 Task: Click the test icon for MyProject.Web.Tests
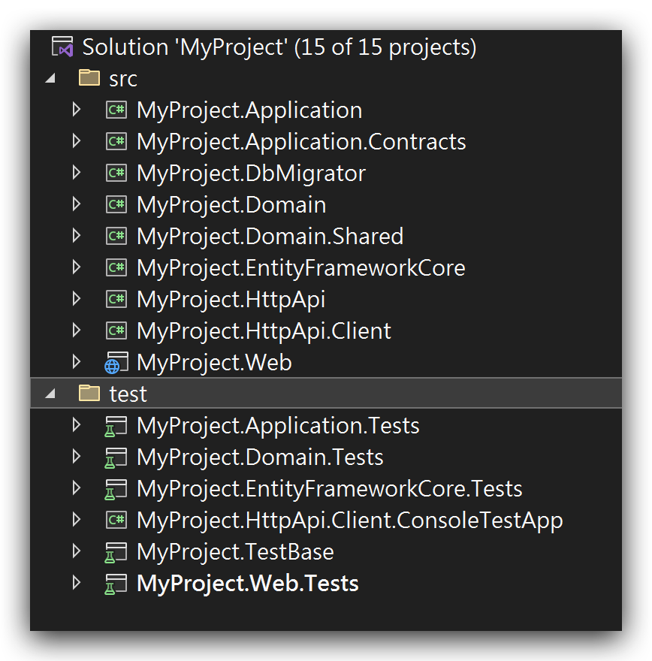pos(116,583)
